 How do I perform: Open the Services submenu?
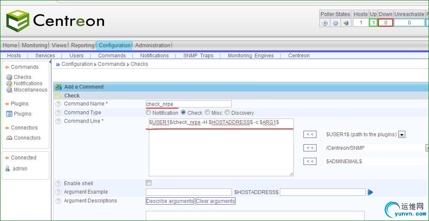tap(45, 56)
